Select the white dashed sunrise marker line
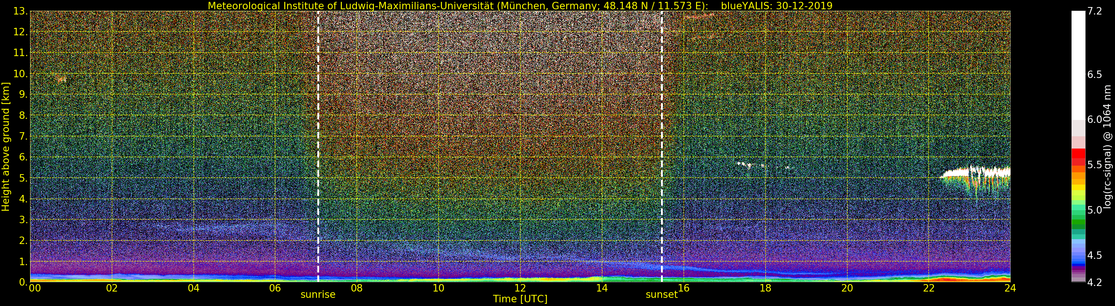This screenshot has height=306, width=1115. point(318,147)
